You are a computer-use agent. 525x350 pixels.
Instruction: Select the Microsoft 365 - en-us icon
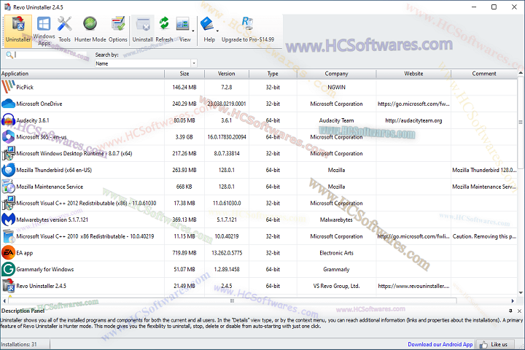(x=8, y=137)
